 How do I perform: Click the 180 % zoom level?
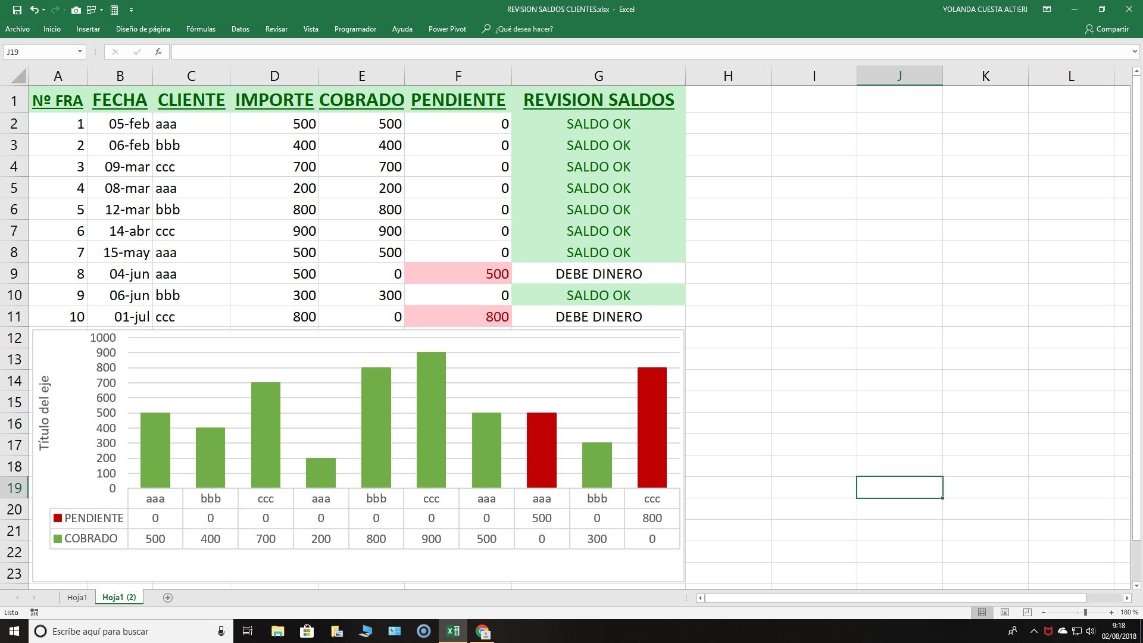click(x=1129, y=612)
